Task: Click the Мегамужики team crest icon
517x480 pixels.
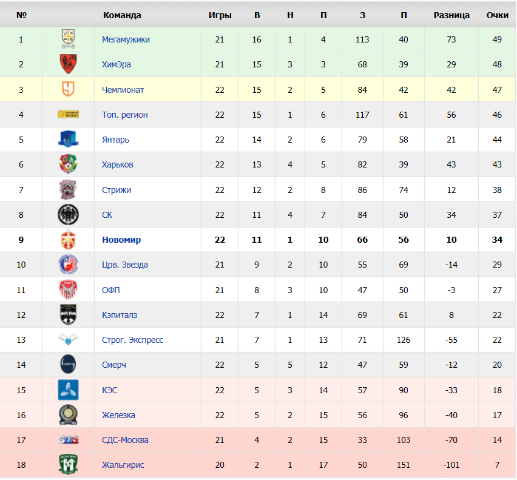Action: tap(68, 39)
